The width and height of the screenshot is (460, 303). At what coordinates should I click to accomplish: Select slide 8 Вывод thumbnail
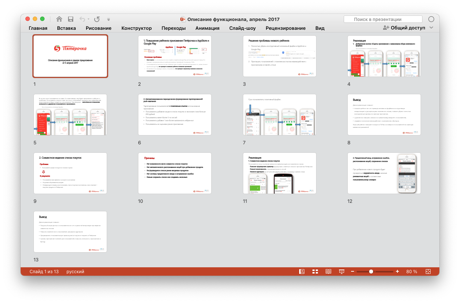384,115
